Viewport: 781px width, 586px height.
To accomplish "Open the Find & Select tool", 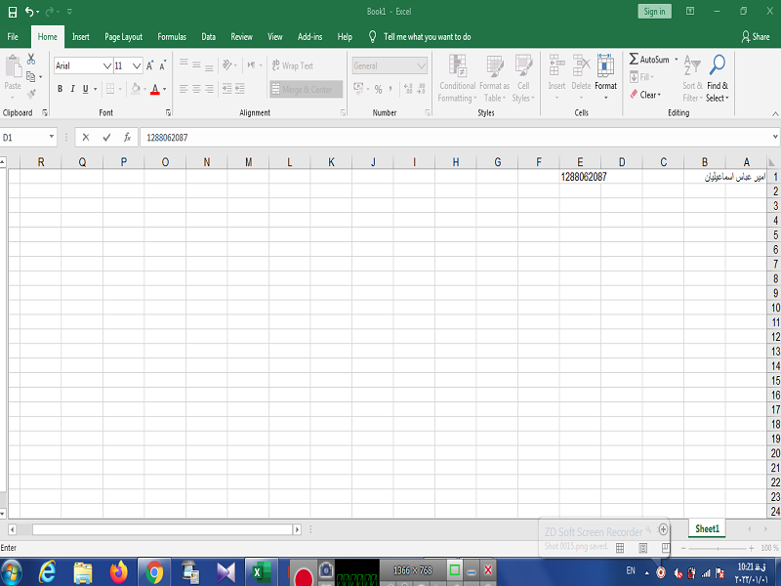I will click(x=717, y=78).
